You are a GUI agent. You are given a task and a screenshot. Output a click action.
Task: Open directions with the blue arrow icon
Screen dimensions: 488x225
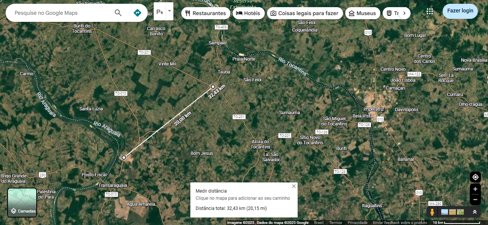click(x=137, y=13)
